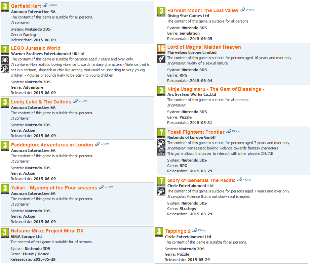The image size is (312, 264).
Task: Click the www link beside Tappingo 2
Action: [x=202, y=230]
